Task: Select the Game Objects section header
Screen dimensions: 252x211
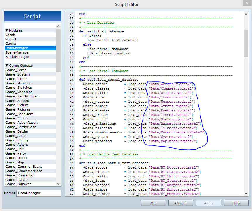Action: 30,66
